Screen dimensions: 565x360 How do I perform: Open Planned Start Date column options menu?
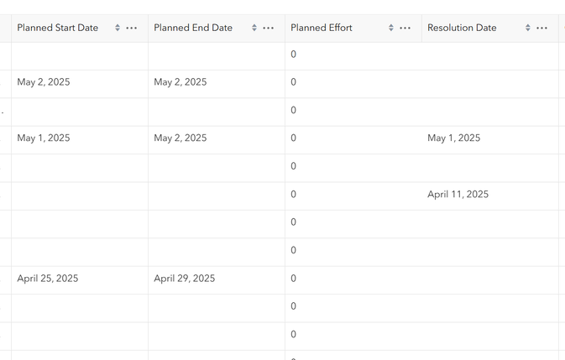click(132, 28)
